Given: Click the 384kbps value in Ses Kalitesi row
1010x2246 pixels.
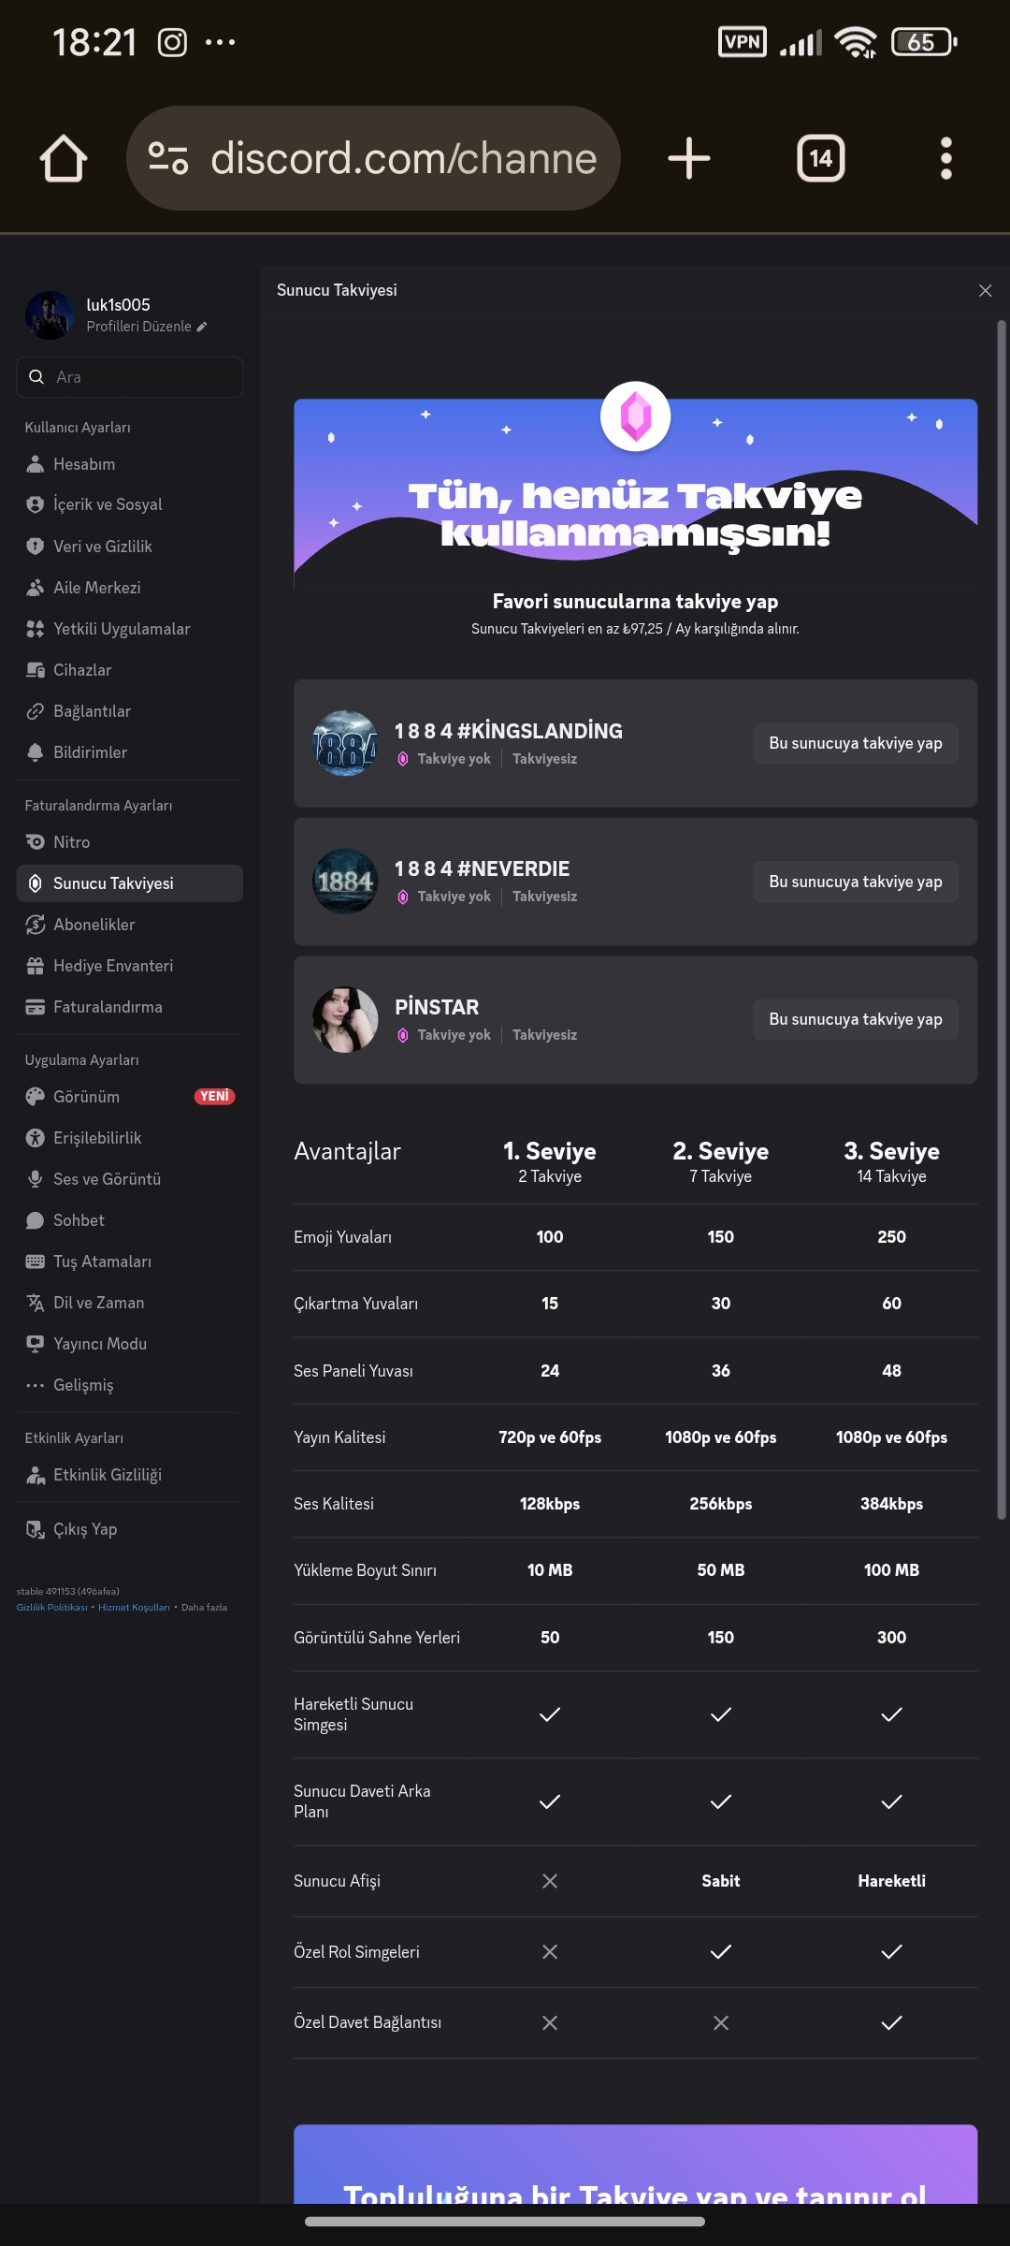Looking at the screenshot, I should (891, 1504).
